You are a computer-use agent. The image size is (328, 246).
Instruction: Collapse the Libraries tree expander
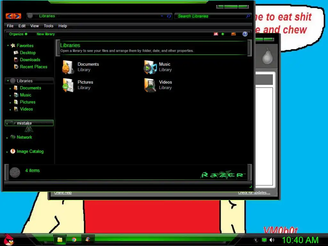(x=8, y=80)
